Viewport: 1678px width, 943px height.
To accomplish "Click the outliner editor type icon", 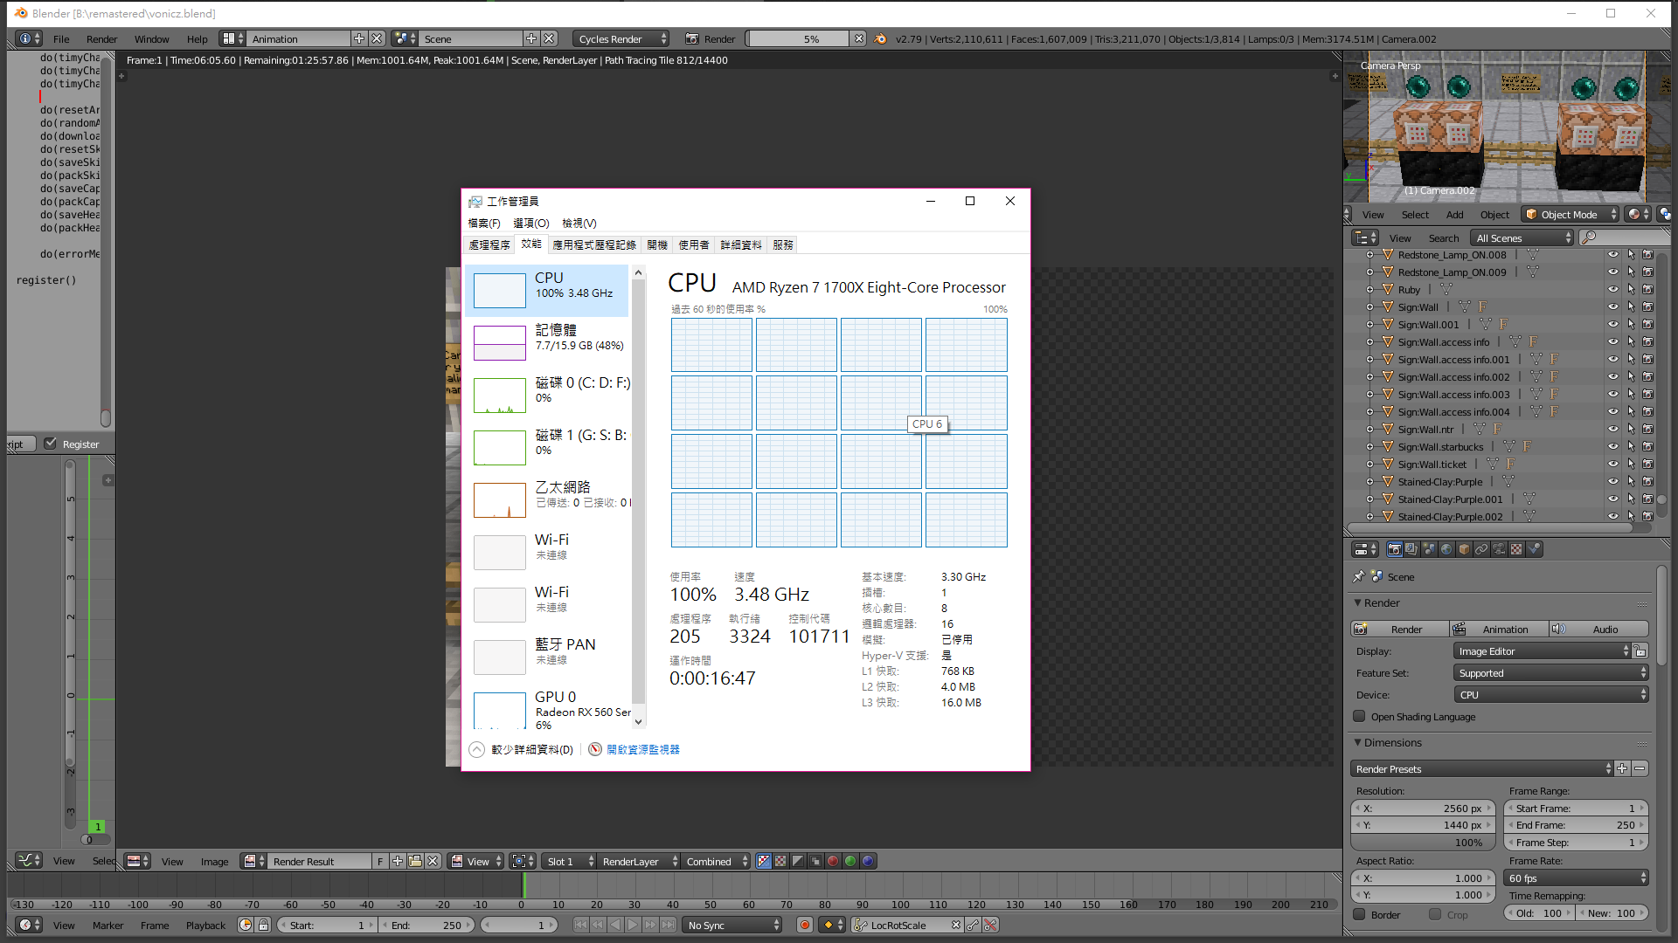I will tap(1364, 238).
